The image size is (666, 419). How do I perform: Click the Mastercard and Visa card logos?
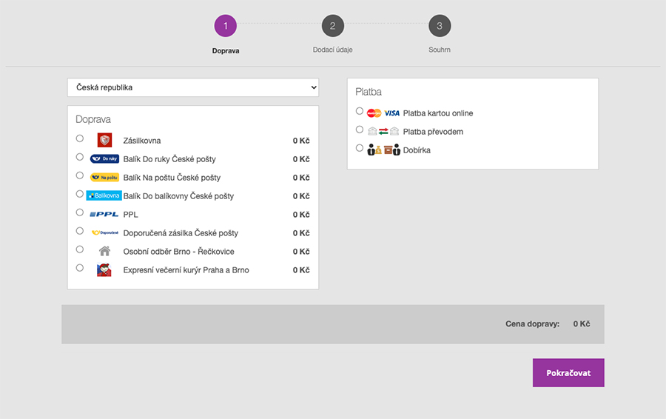click(x=383, y=113)
